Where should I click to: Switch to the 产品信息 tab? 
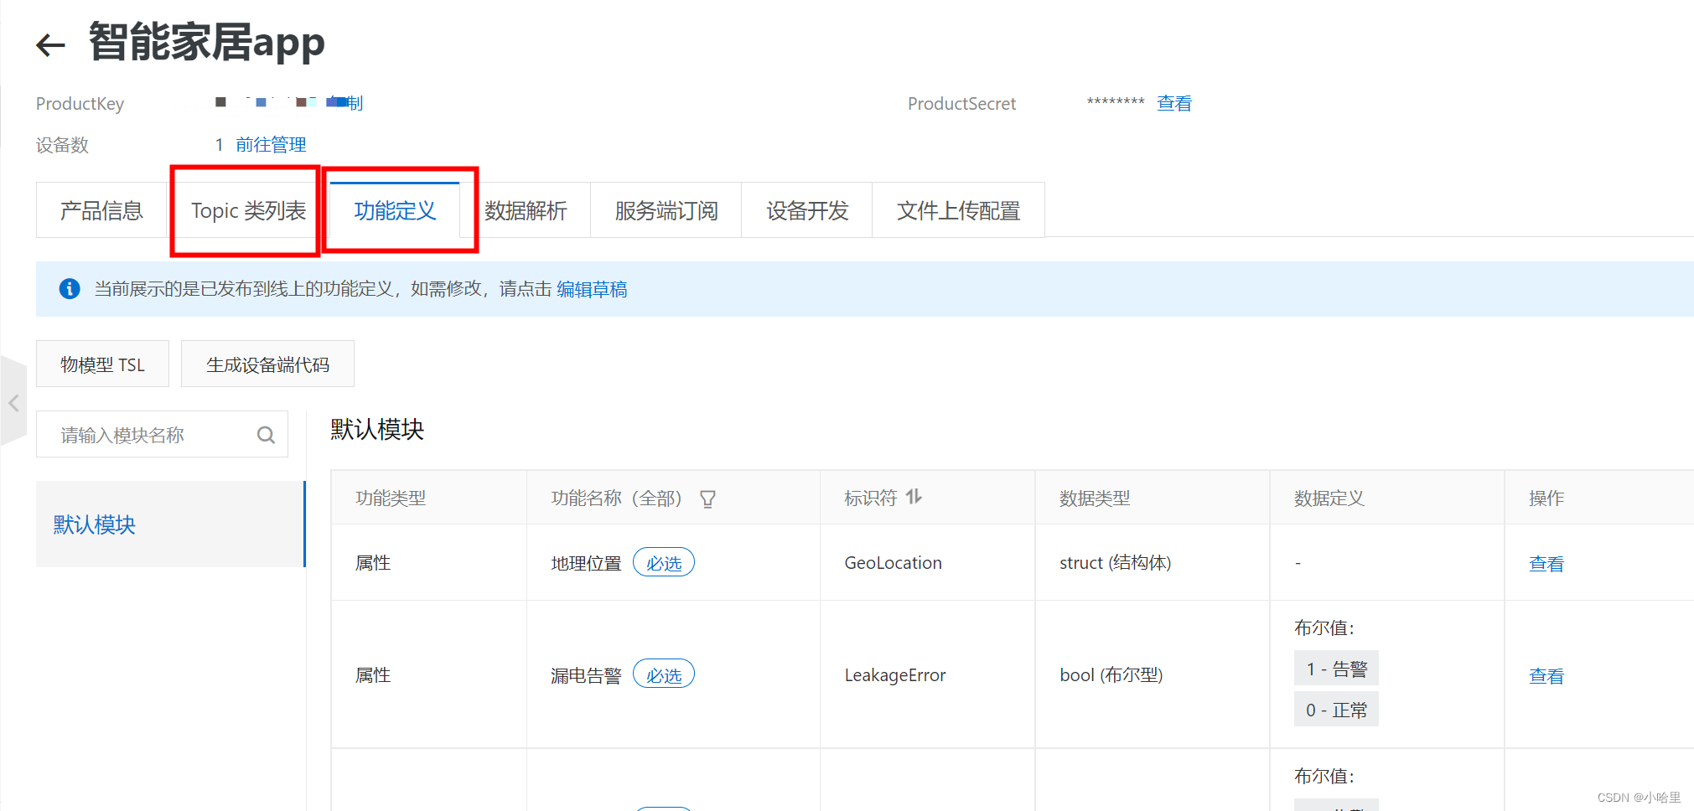101,210
